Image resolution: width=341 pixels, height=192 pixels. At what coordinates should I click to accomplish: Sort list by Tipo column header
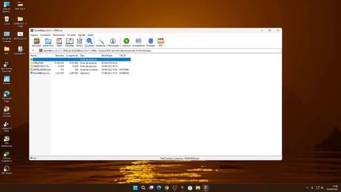click(90, 55)
